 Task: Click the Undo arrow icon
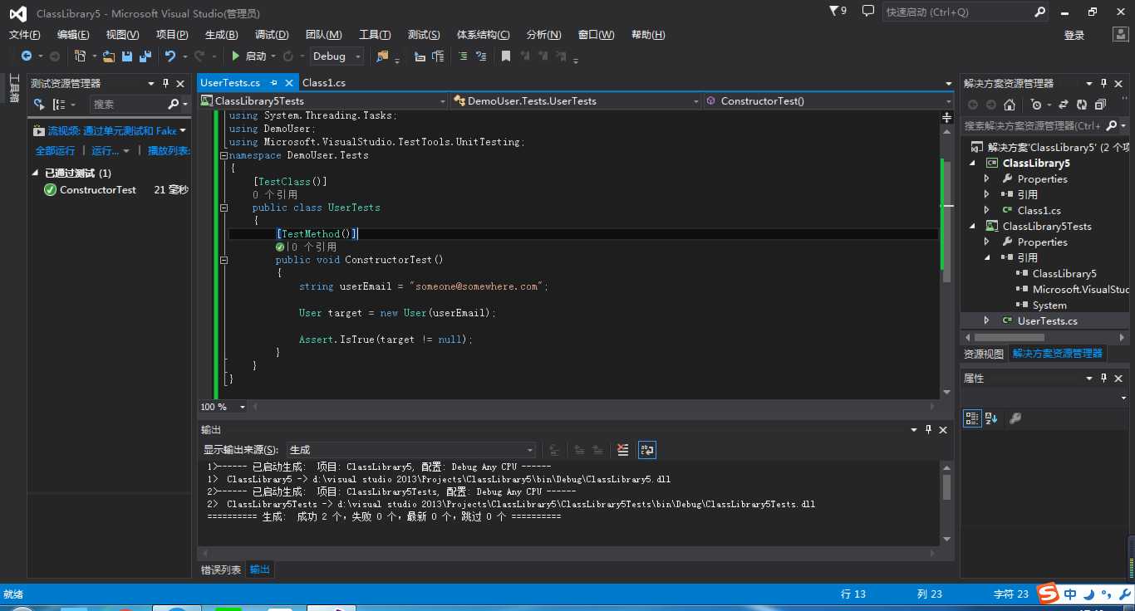click(170, 56)
